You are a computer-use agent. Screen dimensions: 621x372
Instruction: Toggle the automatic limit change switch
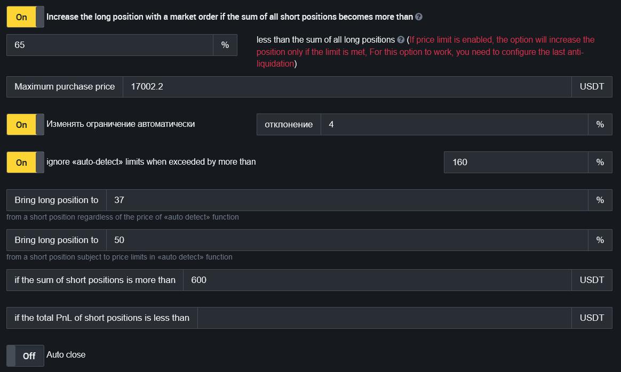[x=25, y=125]
